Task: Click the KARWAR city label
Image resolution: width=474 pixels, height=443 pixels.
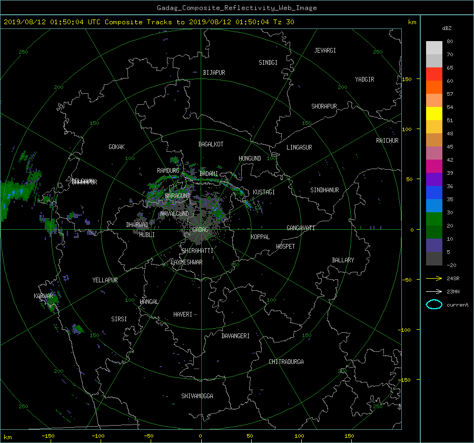Action: pyautogui.click(x=43, y=296)
